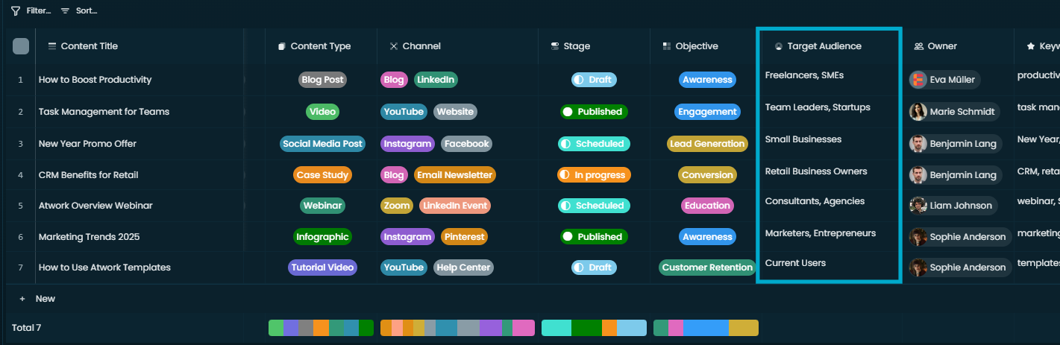Click the In progress stage tag
The image size is (1060, 345).
pyautogui.click(x=594, y=175)
